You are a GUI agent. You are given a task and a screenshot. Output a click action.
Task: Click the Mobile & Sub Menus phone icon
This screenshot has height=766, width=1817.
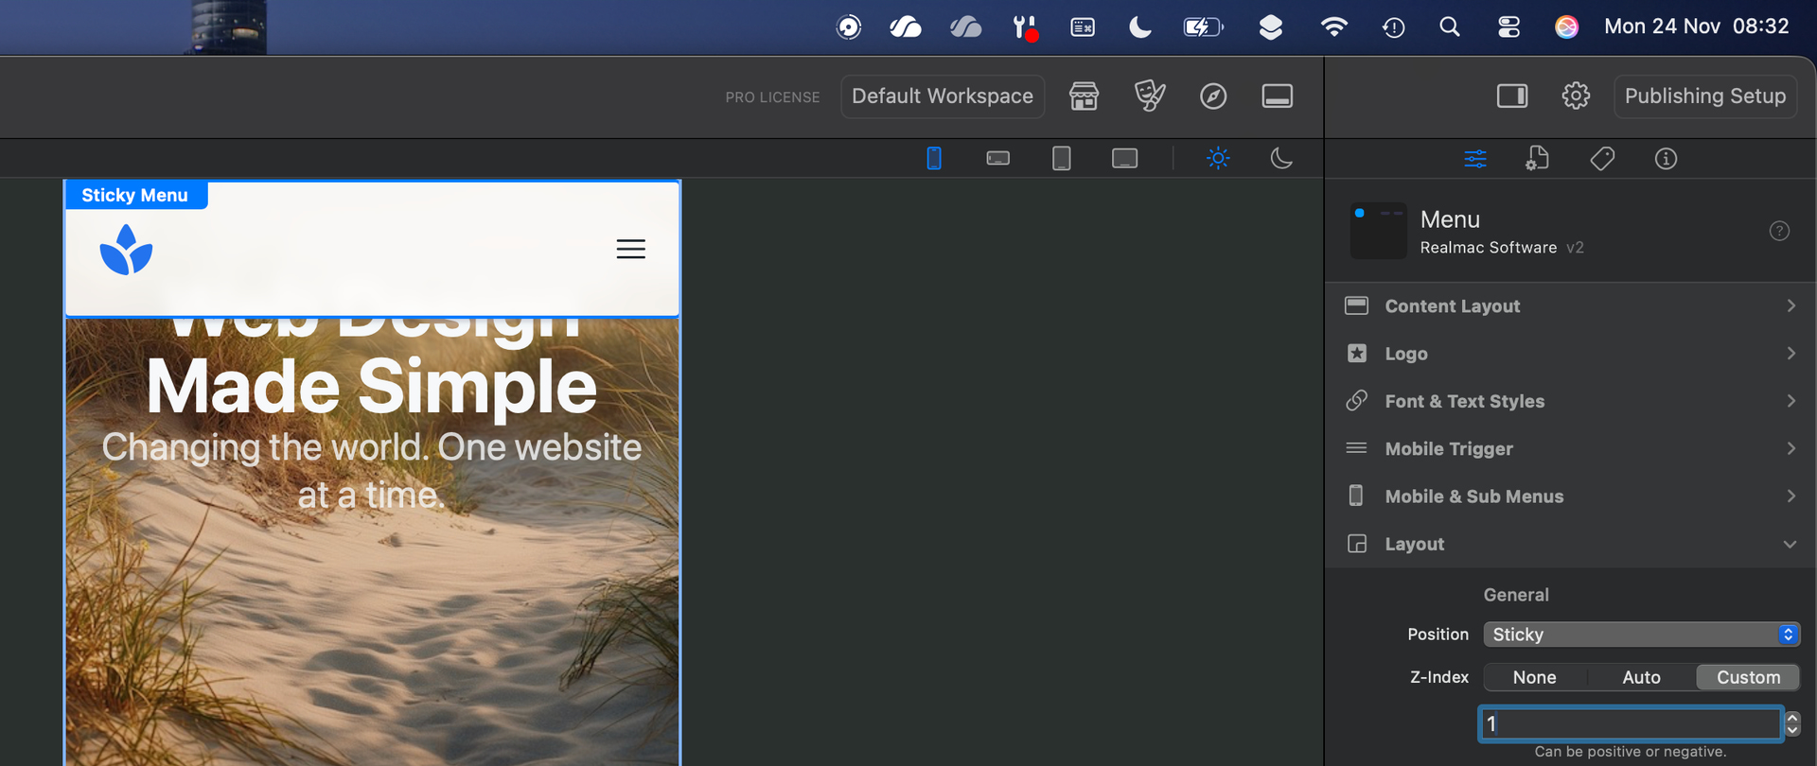1356,496
